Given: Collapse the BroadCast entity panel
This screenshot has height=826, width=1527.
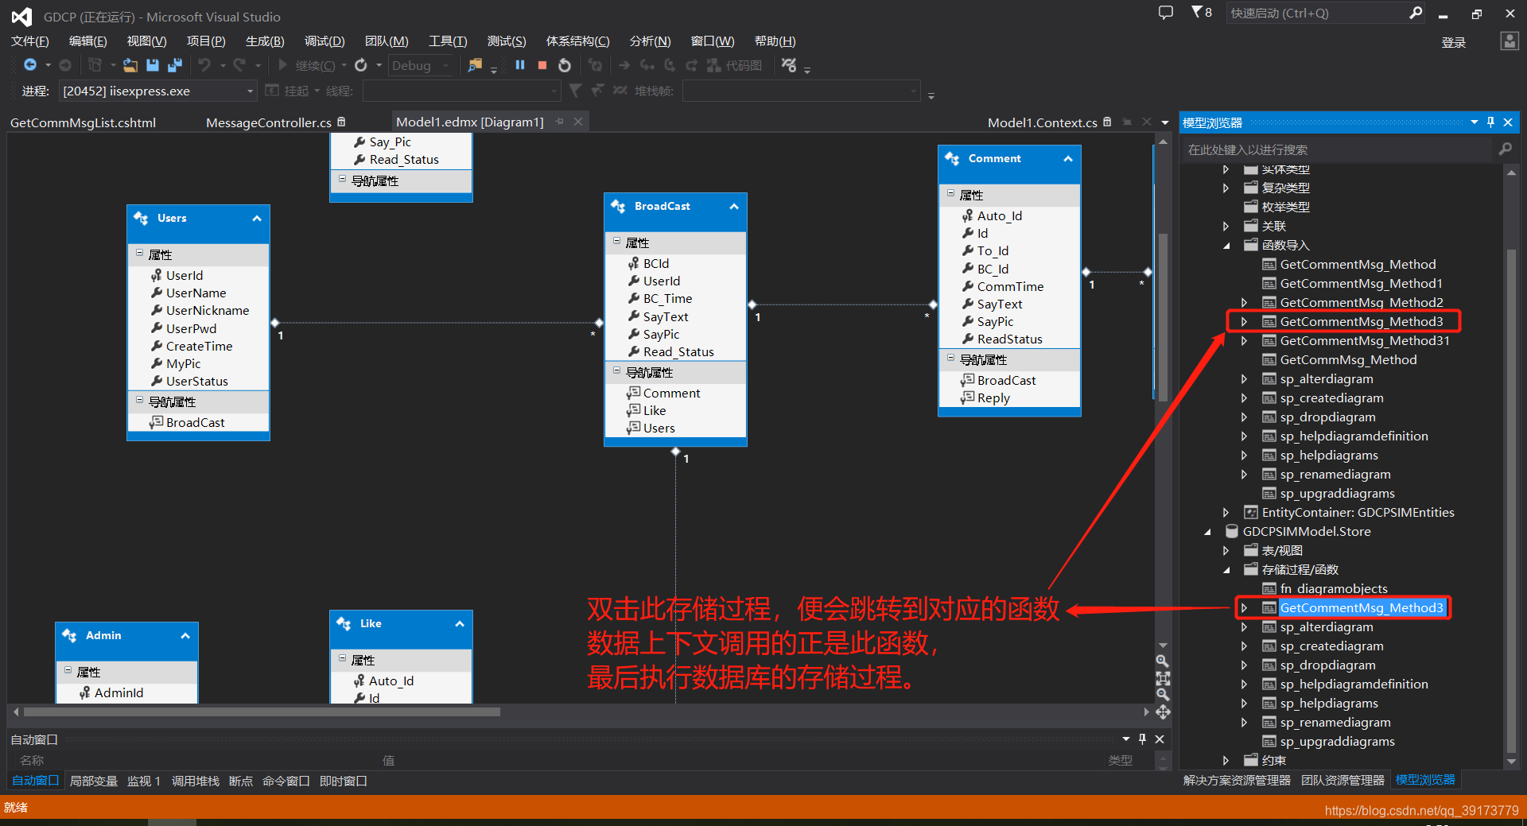Looking at the screenshot, I should click(x=732, y=206).
